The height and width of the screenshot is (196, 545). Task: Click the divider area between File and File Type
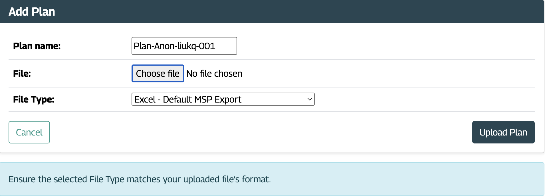[272, 87]
